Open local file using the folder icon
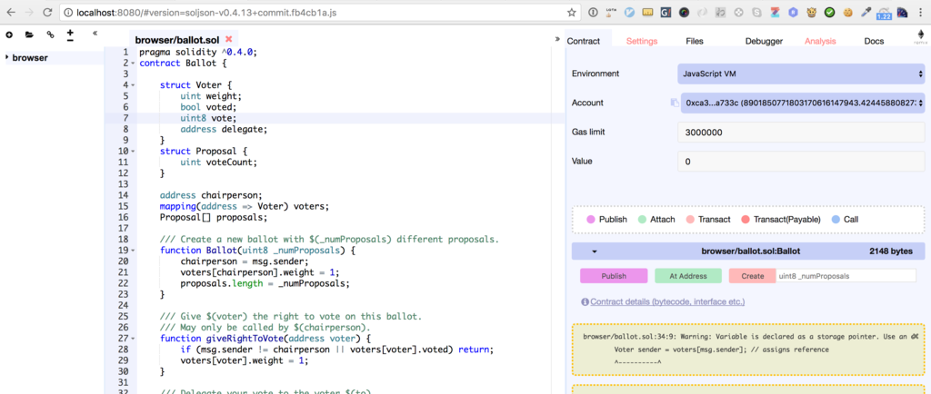 click(x=29, y=35)
